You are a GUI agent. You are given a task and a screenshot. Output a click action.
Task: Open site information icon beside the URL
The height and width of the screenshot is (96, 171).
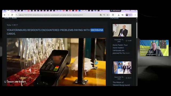pyautogui.click(x=17, y=15)
